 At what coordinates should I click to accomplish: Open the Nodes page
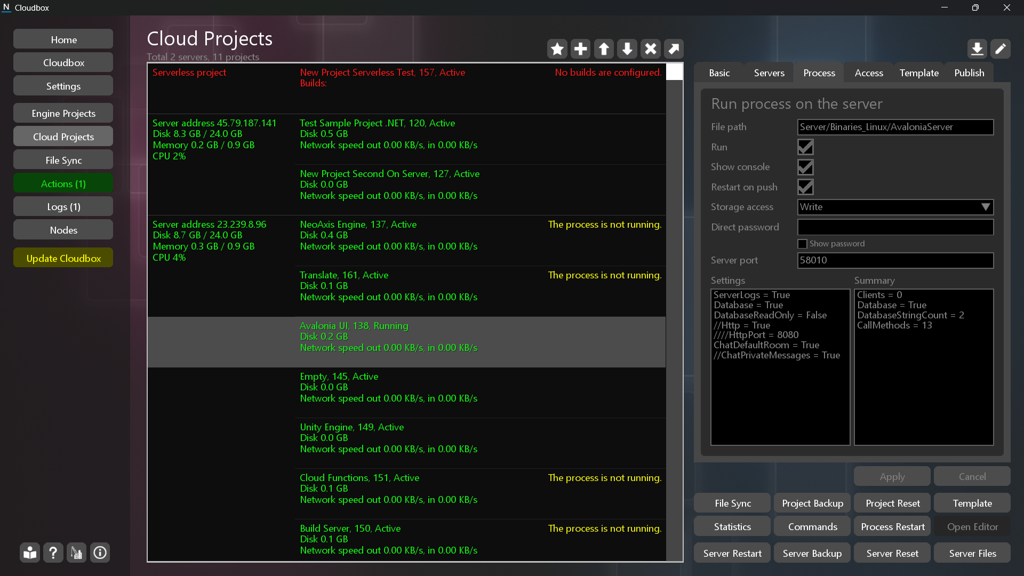[x=63, y=230]
